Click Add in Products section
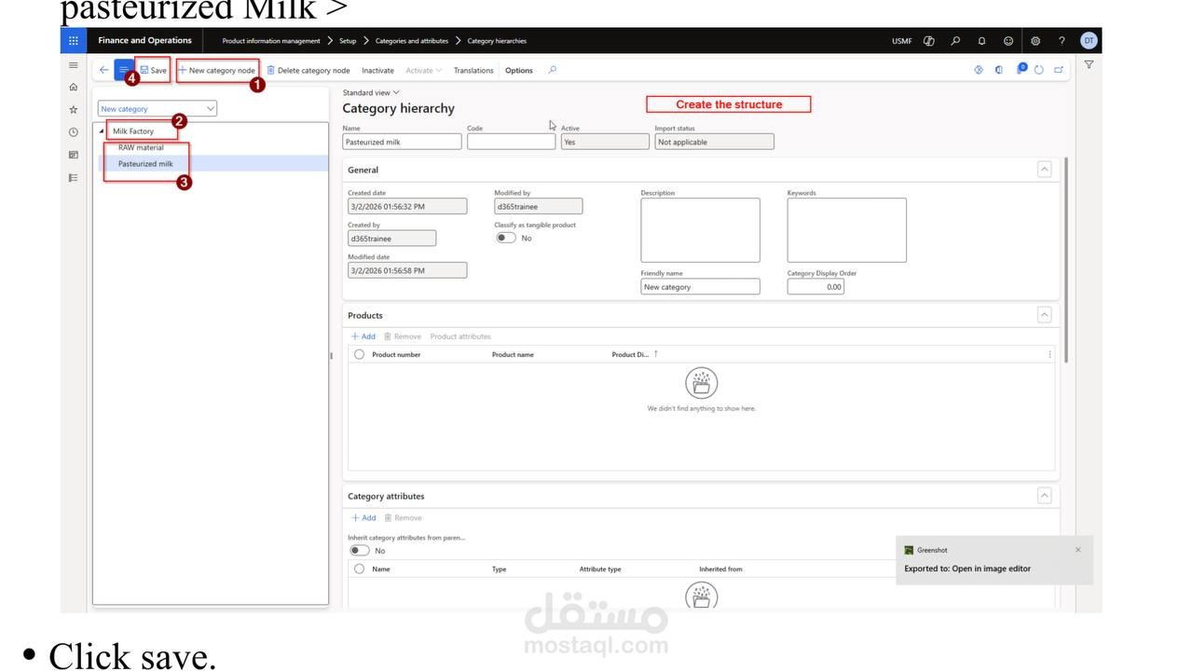Image resolution: width=1193 pixels, height=671 pixels. pyautogui.click(x=363, y=336)
